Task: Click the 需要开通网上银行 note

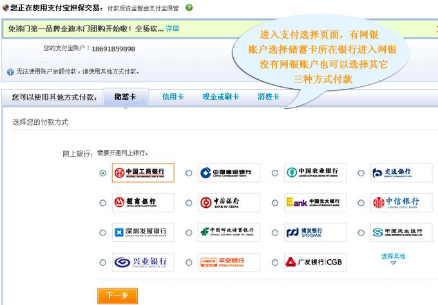Action: click(x=122, y=153)
